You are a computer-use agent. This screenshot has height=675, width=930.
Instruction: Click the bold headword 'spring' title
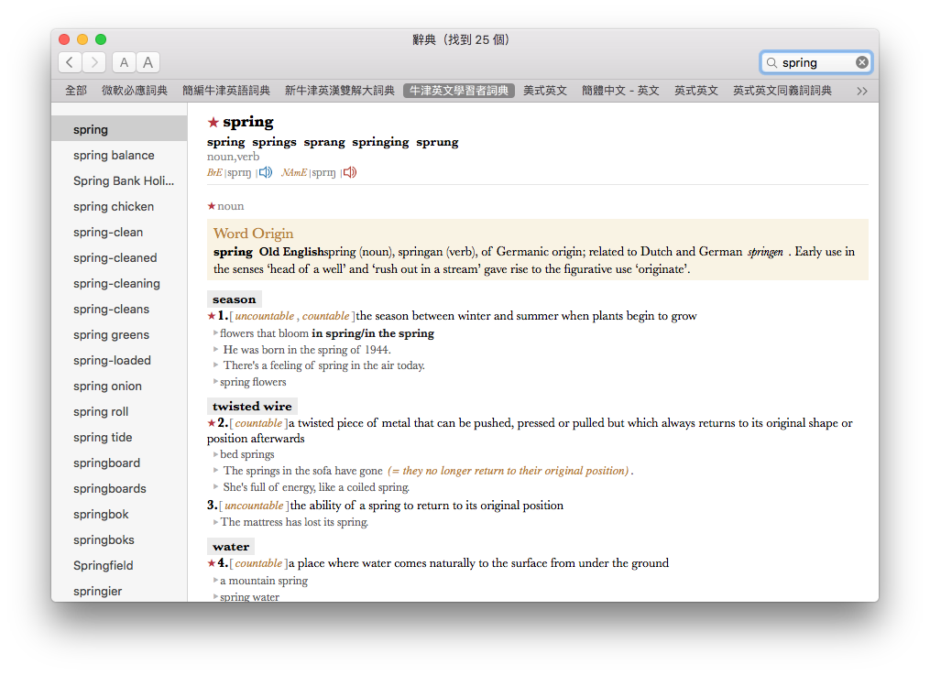[x=248, y=122]
